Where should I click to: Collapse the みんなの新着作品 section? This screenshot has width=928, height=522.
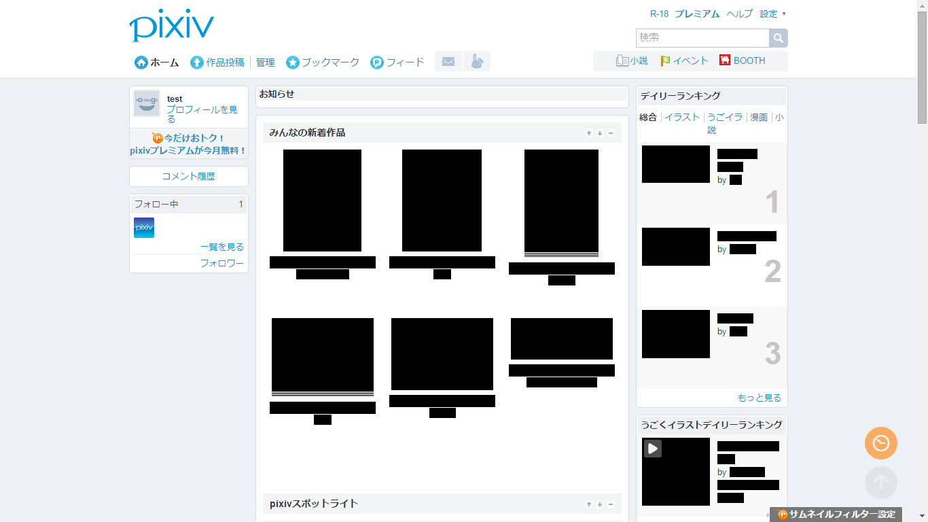coord(611,133)
